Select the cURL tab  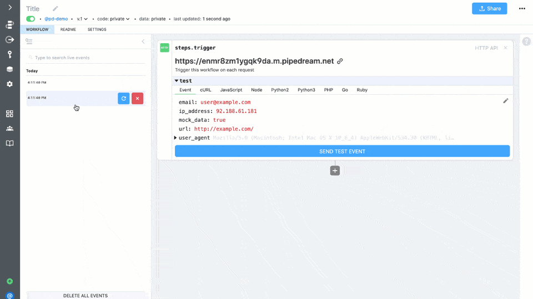[x=205, y=90]
